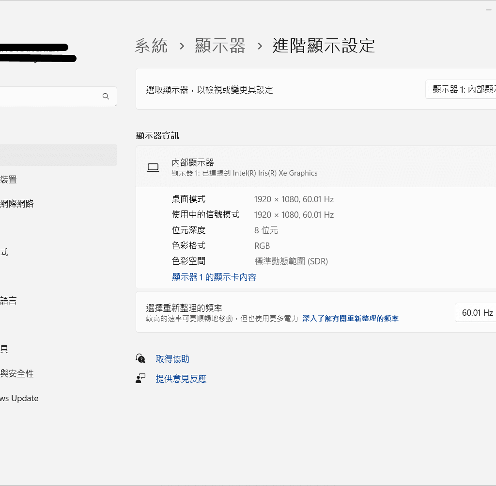Click the feedback person icon beside 提供意見反應
Viewport: 496px width, 486px height.
click(140, 379)
